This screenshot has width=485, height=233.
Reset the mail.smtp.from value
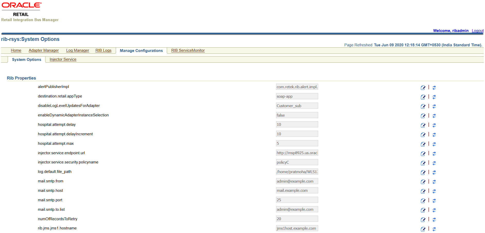point(434,182)
